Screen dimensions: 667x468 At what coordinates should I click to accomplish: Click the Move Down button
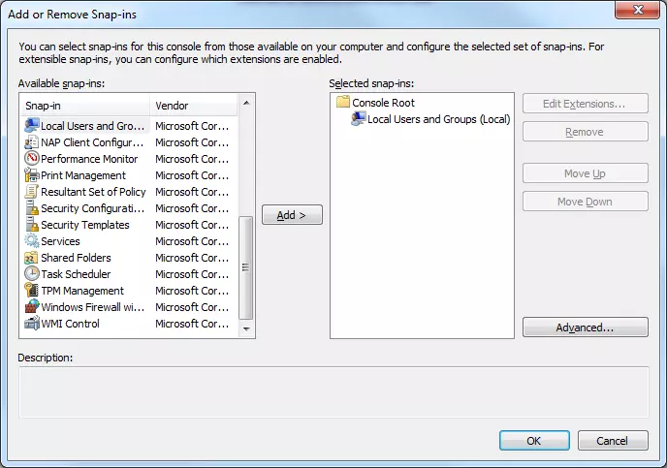586,202
